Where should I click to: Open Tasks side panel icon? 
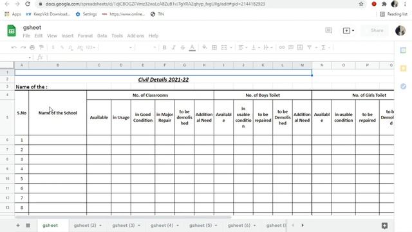[403, 86]
